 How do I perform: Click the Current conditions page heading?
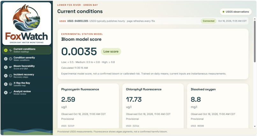(80, 11)
